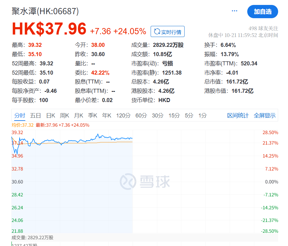Open the three-dot more options menu
This screenshot has height=246, width=288.
pyautogui.click(x=234, y=11)
